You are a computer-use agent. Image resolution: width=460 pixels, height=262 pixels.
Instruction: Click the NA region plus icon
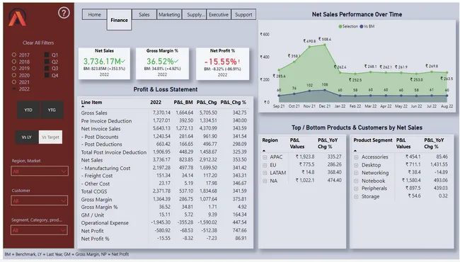pyautogui.click(x=265, y=181)
